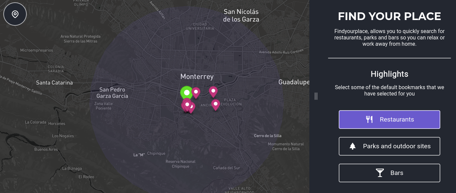Click the 'Select some of the default bookmarks' text
456x193 pixels.
coord(390,90)
